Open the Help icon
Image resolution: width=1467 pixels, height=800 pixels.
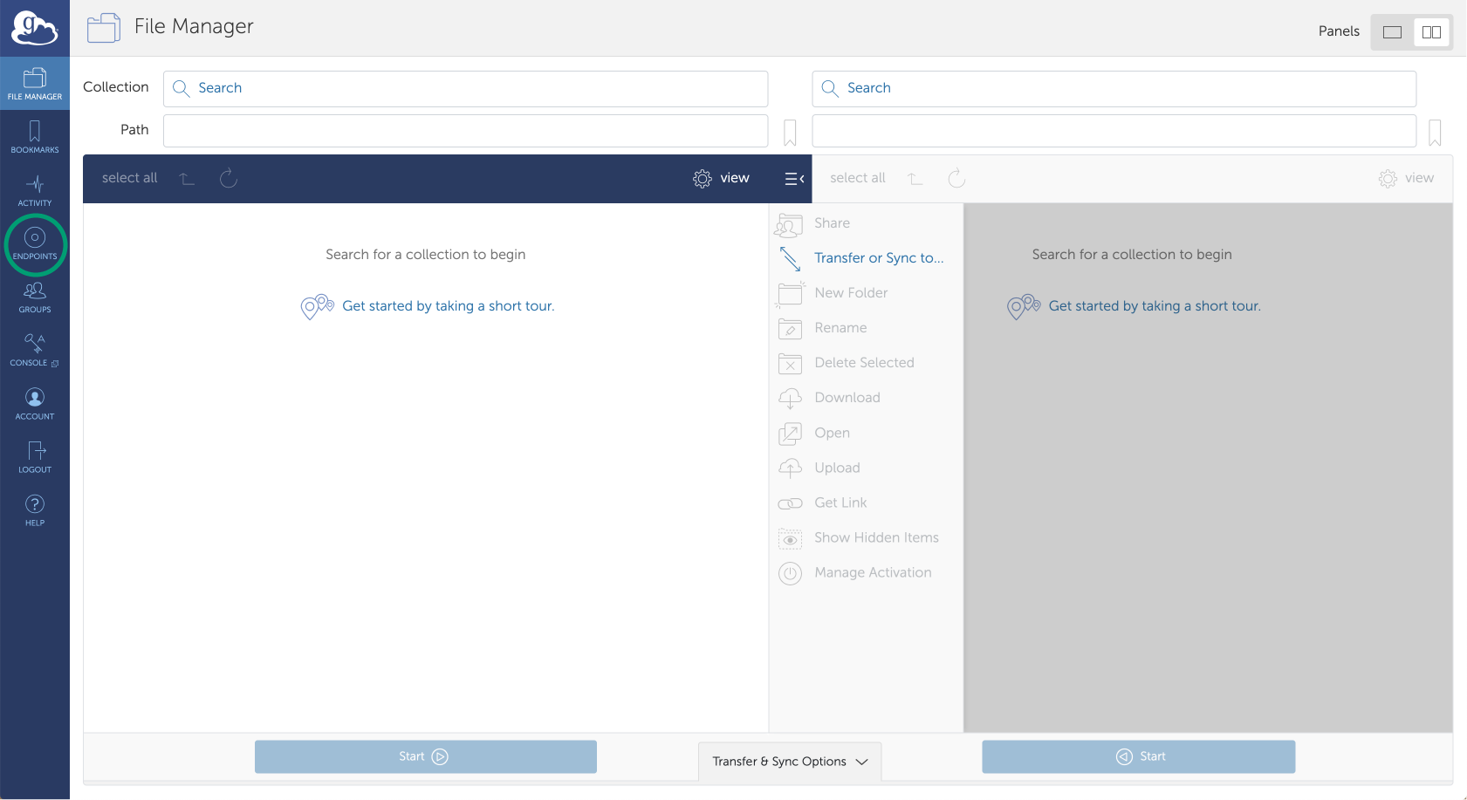[x=35, y=510]
